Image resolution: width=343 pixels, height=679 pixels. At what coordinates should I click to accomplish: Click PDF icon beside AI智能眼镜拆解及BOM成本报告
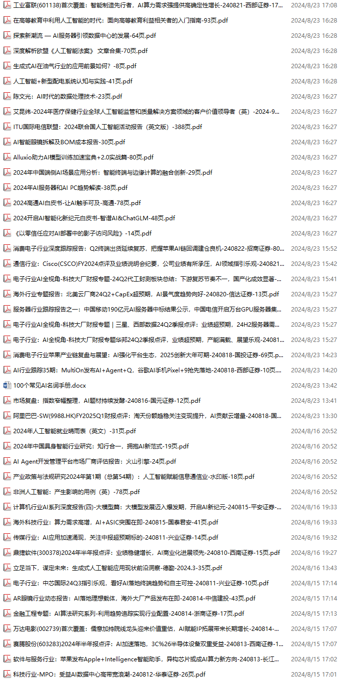click(7, 142)
